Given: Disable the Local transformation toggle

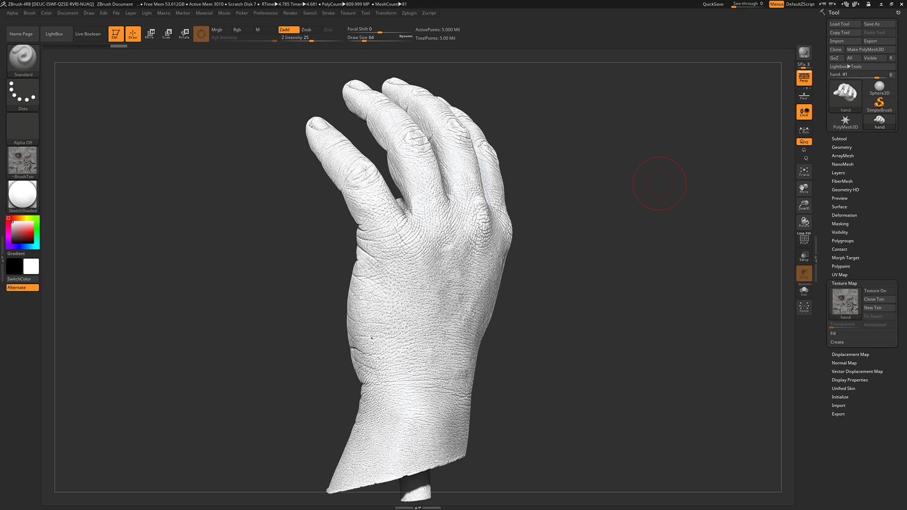Looking at the screenshot, I should tap(804, 112).
